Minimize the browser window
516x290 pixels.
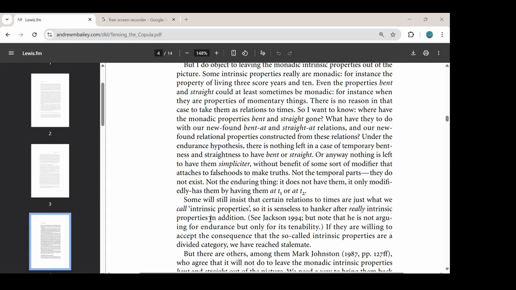pyautogui.click(x=409, y=19)
